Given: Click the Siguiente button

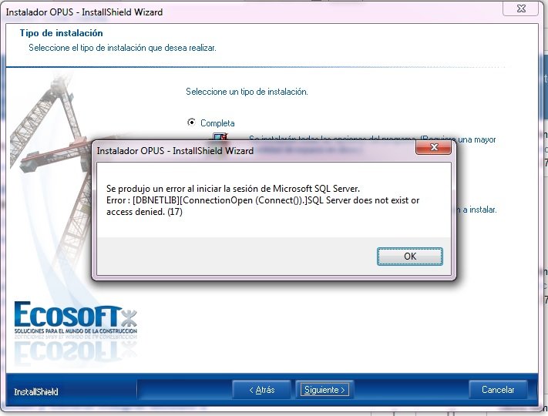Looking at the screenshot, I should [x=325, y=390].
